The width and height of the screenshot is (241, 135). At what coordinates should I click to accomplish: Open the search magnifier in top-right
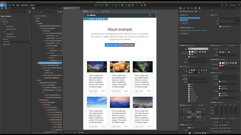click(226, 5)
